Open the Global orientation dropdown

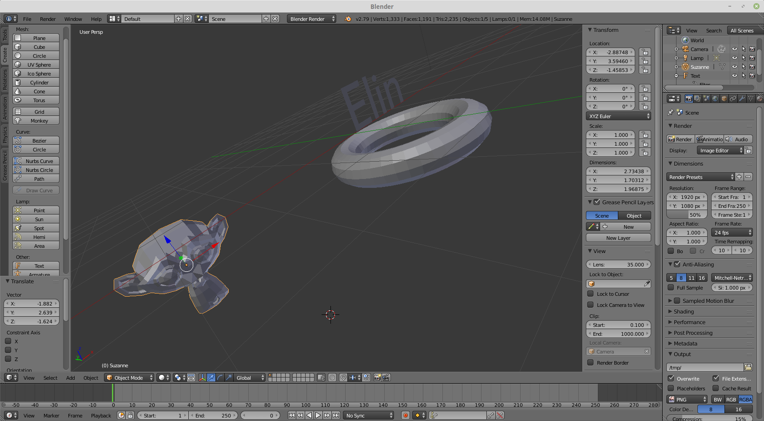[250, 377]
